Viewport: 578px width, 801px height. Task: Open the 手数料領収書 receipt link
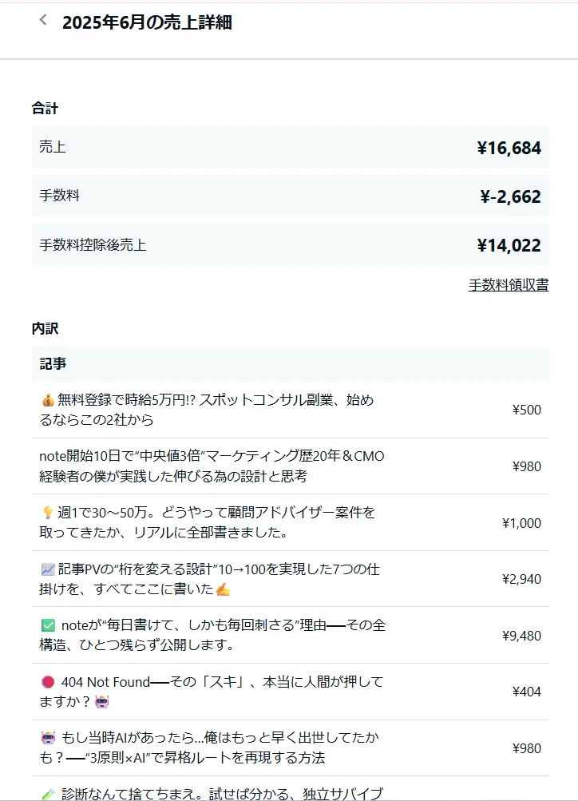point(509,285)
